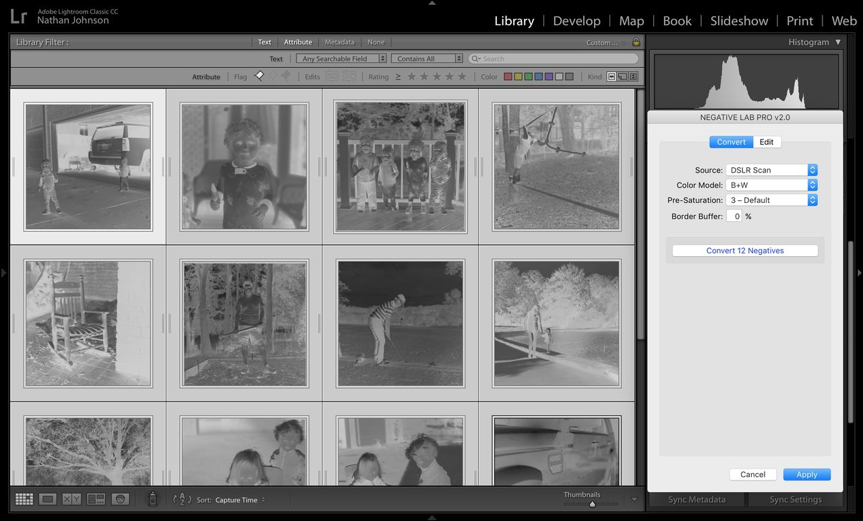
Task: Click the rating greater-than-or-equal symbol
Action: (x=398, y=77)
